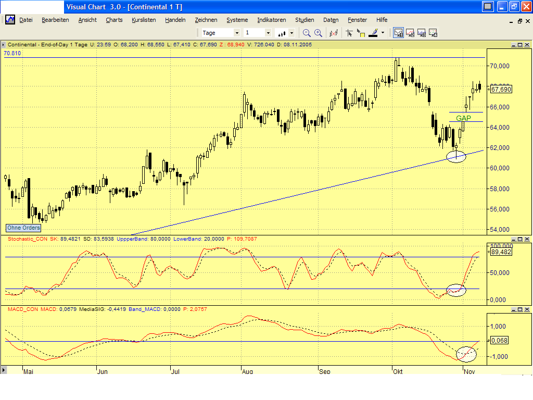Select the Zoom Out magnifier tool
This screenshot has height=400, width=533.
[x=307, y=32]
